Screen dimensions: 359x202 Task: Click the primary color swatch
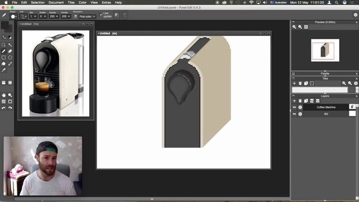pos(4,25)
